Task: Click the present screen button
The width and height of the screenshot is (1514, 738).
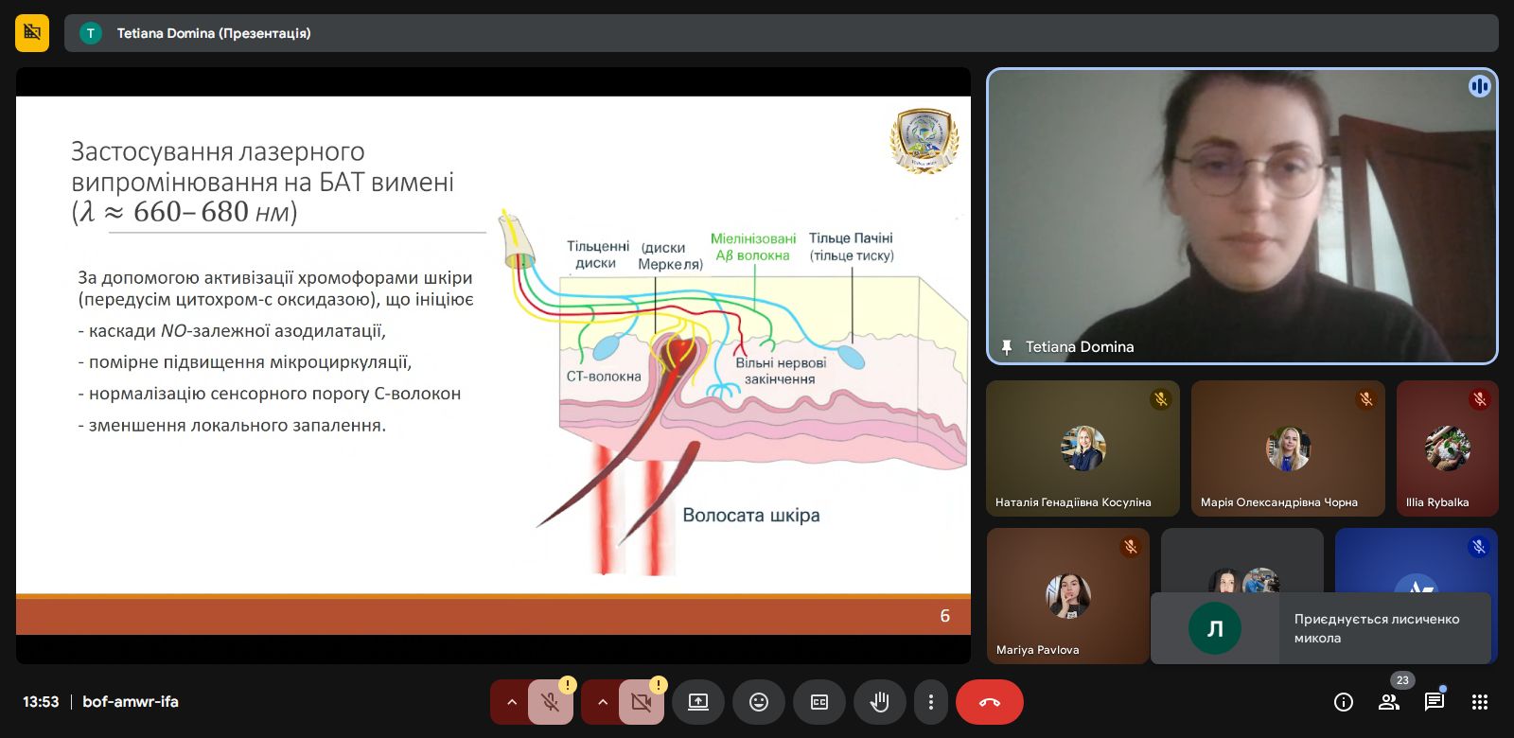Action: click(698, 702)
